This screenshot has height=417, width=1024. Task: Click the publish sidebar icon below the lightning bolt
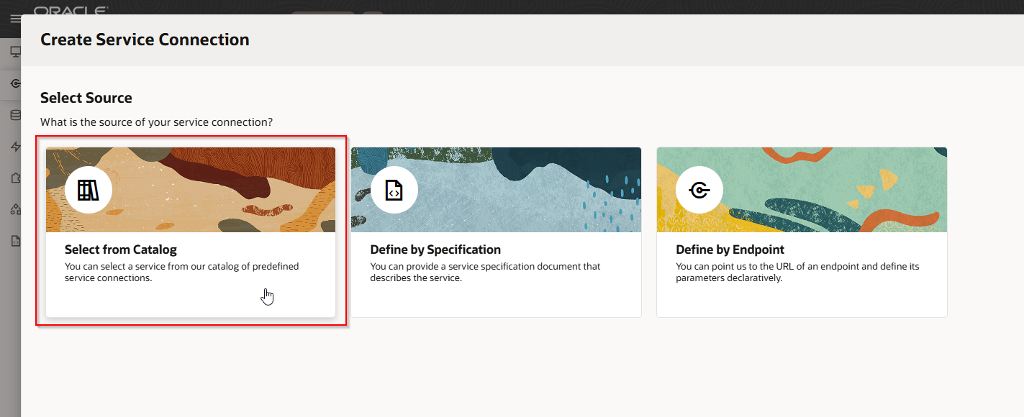(x=15, y=177)
